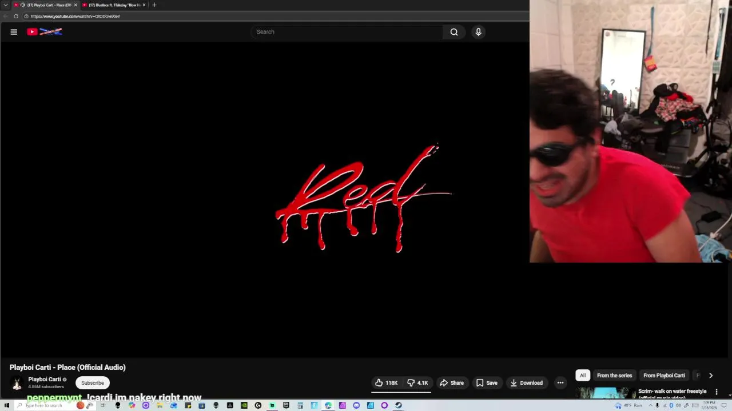Switch to the Blueface browser tab
Viewport: 732px width, 411px height.
click(114, 5)
